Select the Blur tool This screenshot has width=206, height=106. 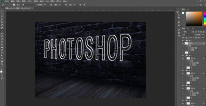[x=2, y=44]
